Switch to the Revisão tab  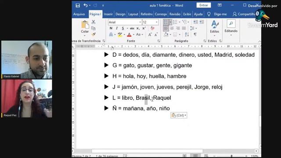pyautogui.click(x=175, y=14)
